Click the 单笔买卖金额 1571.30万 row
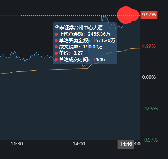Image resolution: width=168 pixels, height=159 pixels. (85, 41)
